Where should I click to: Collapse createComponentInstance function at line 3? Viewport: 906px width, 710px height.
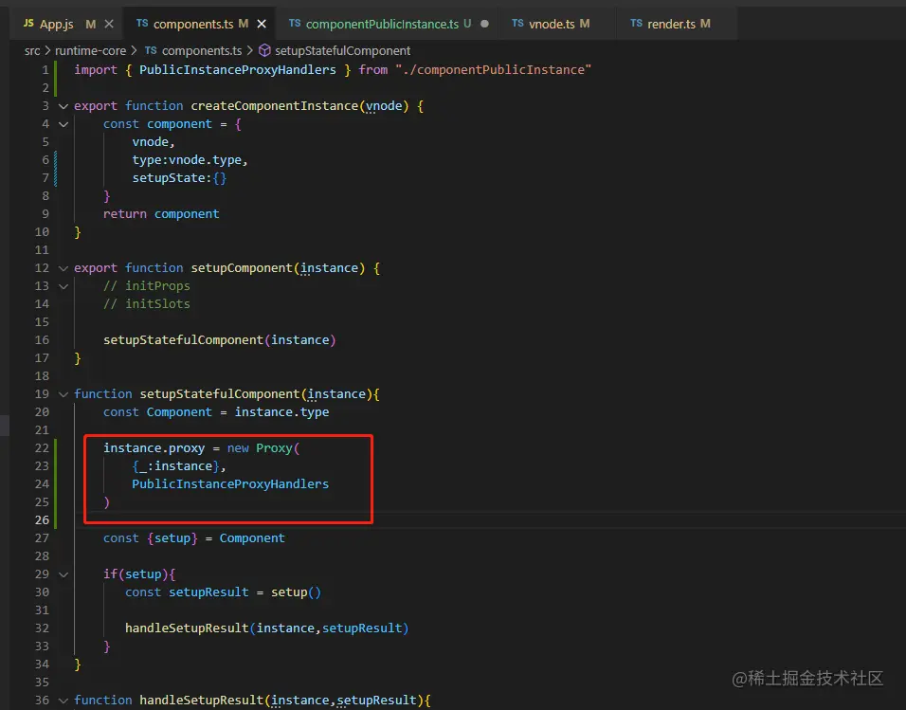(x=63, y=106)
